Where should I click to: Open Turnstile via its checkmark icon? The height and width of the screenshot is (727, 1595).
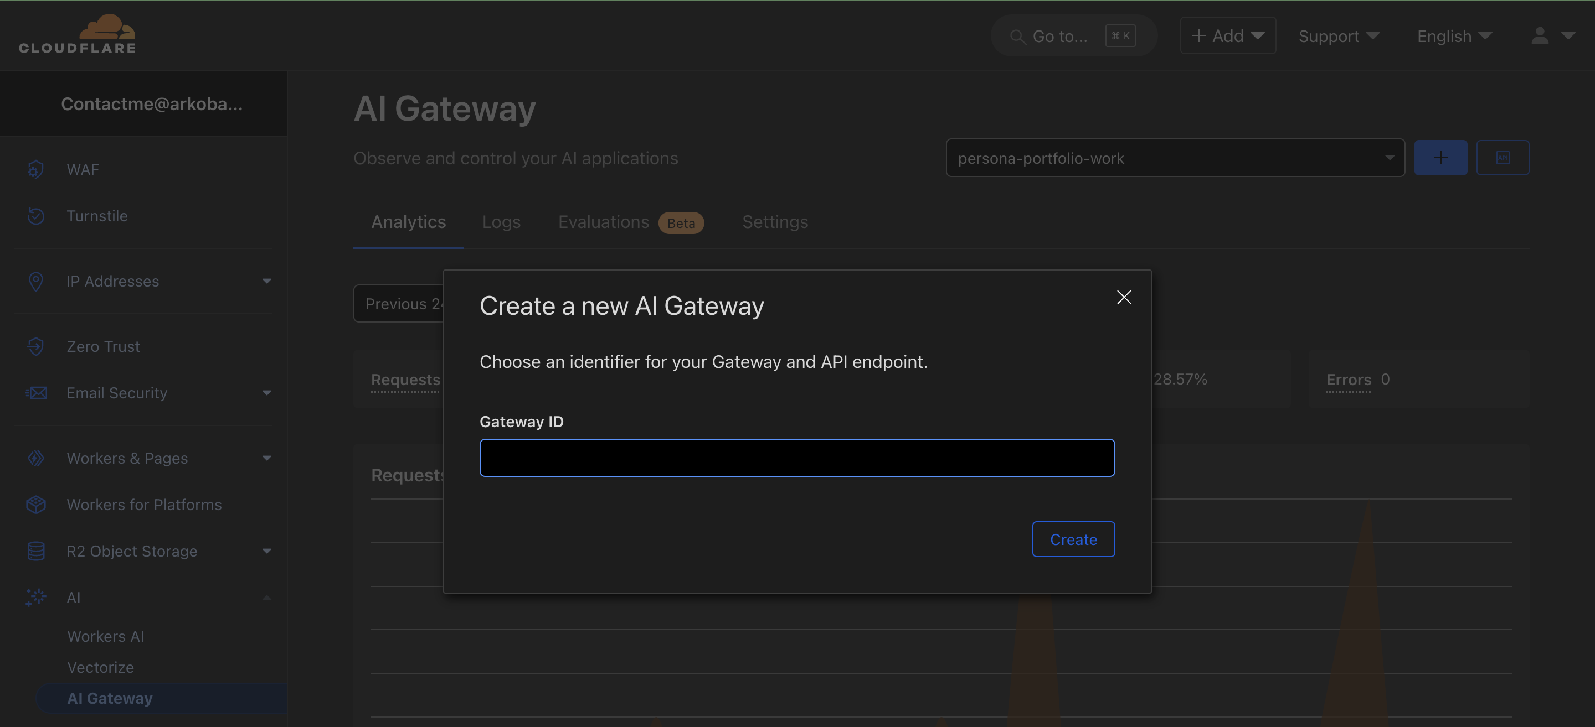[x=35, y=216]
